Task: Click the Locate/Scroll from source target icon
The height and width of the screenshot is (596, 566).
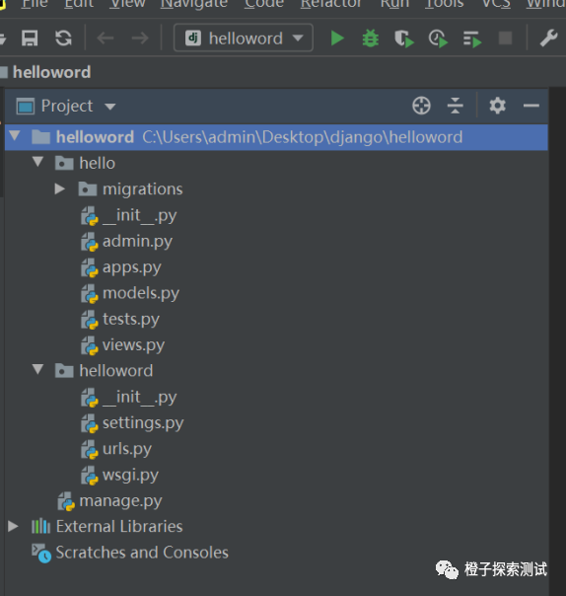Action: [421, 106]
